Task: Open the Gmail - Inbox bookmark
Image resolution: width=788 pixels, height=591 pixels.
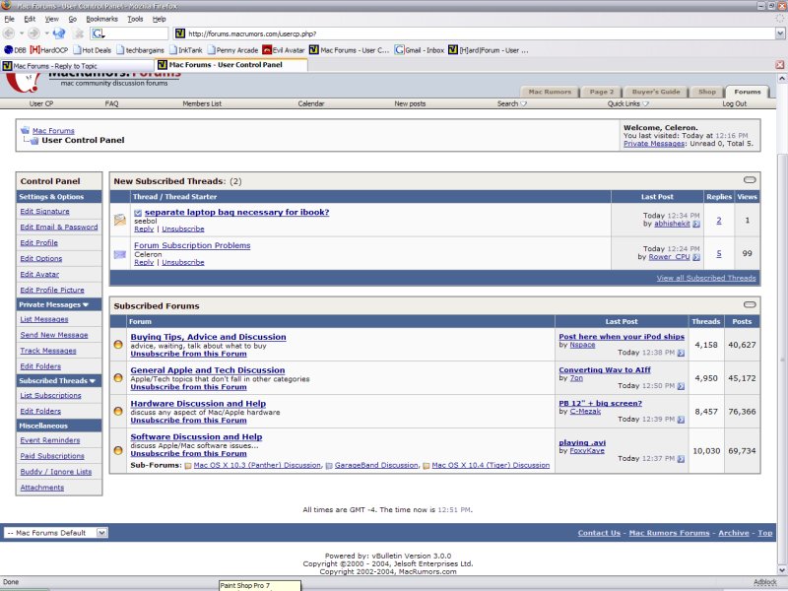Action: [x=420, y=50]
